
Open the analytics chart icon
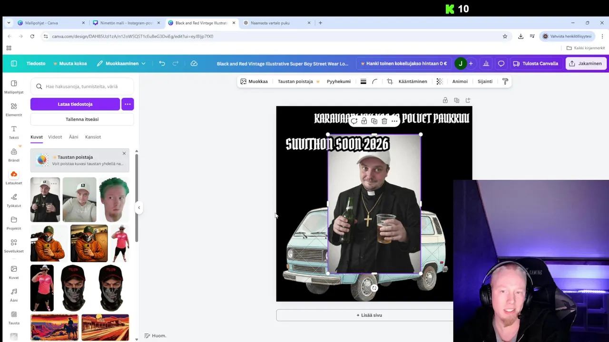486,63
